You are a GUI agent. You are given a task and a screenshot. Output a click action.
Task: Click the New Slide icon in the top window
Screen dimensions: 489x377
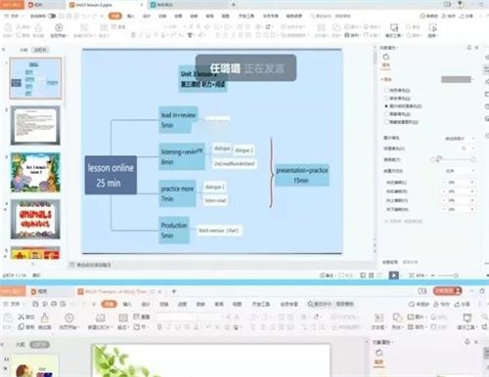(x=84, y=28)
